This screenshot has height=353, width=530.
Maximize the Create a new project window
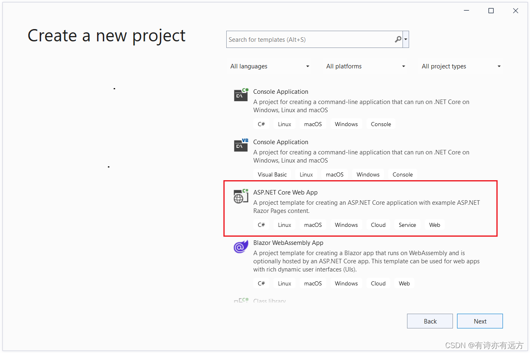click(491, 11)
